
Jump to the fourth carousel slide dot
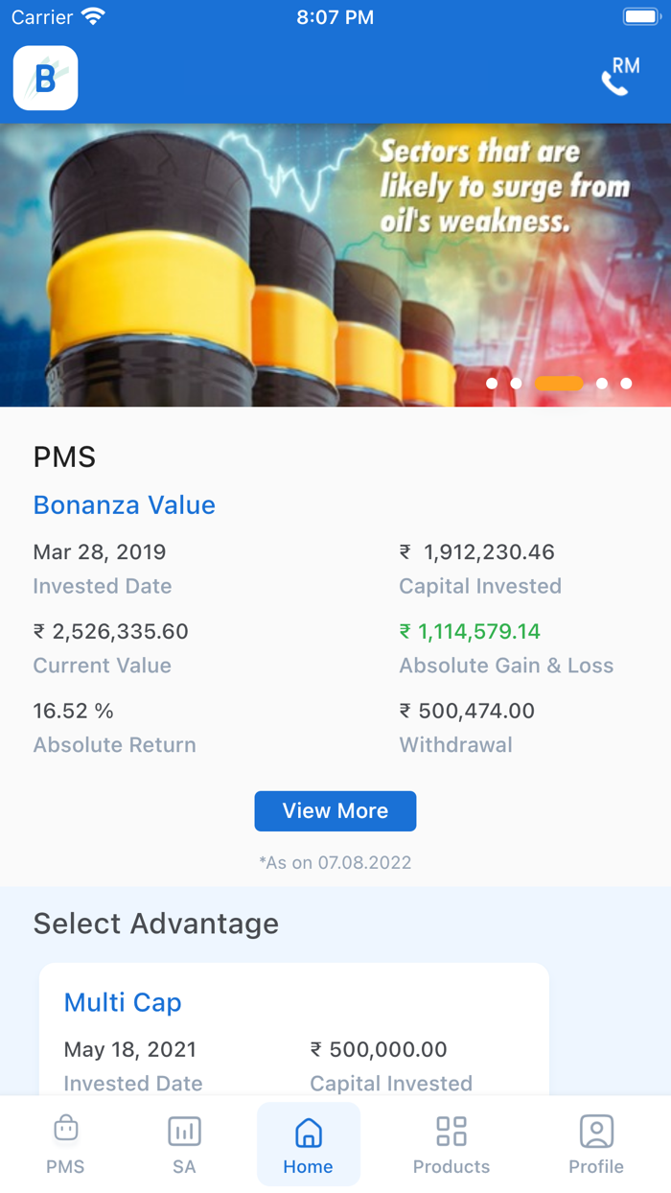pyautogui.click(x=602, y=383)
